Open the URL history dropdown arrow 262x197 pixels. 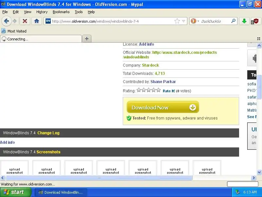click(x=184, y=21)
